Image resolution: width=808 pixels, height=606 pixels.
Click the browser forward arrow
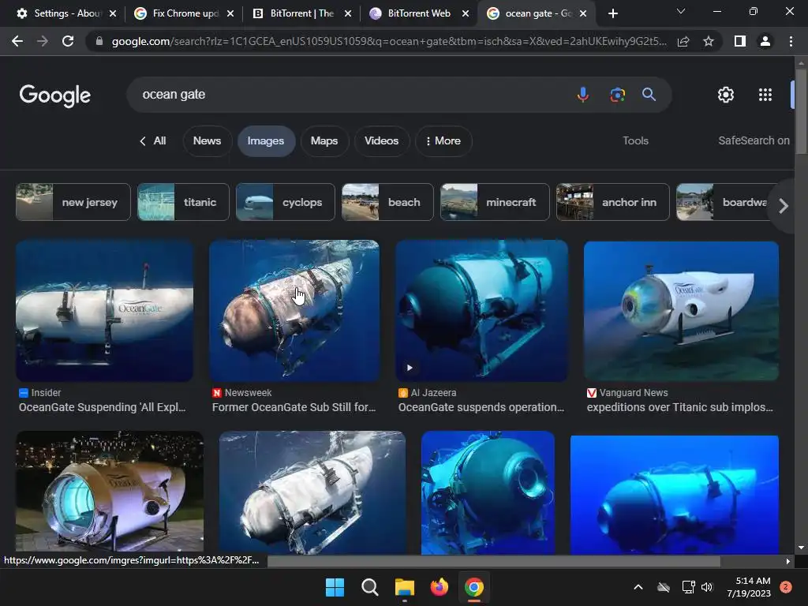(x=43, y=41)
